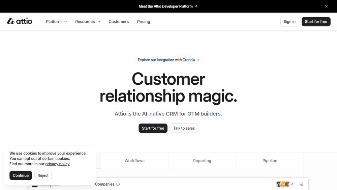
Task: Accept cookies with Continue button
Action: point(21,175)
